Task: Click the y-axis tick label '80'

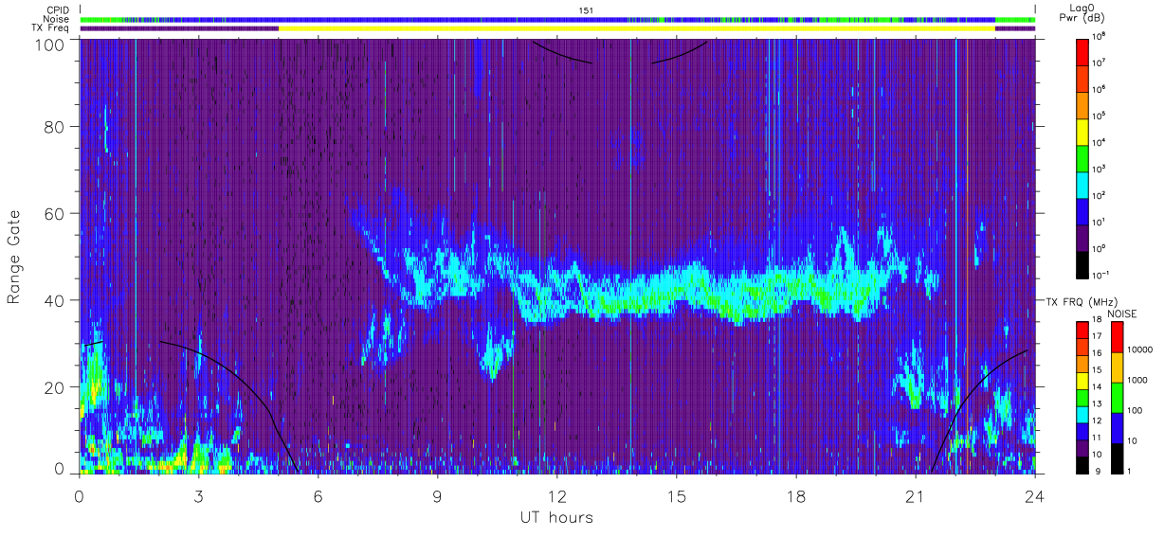Action: [x=54, y=127]
